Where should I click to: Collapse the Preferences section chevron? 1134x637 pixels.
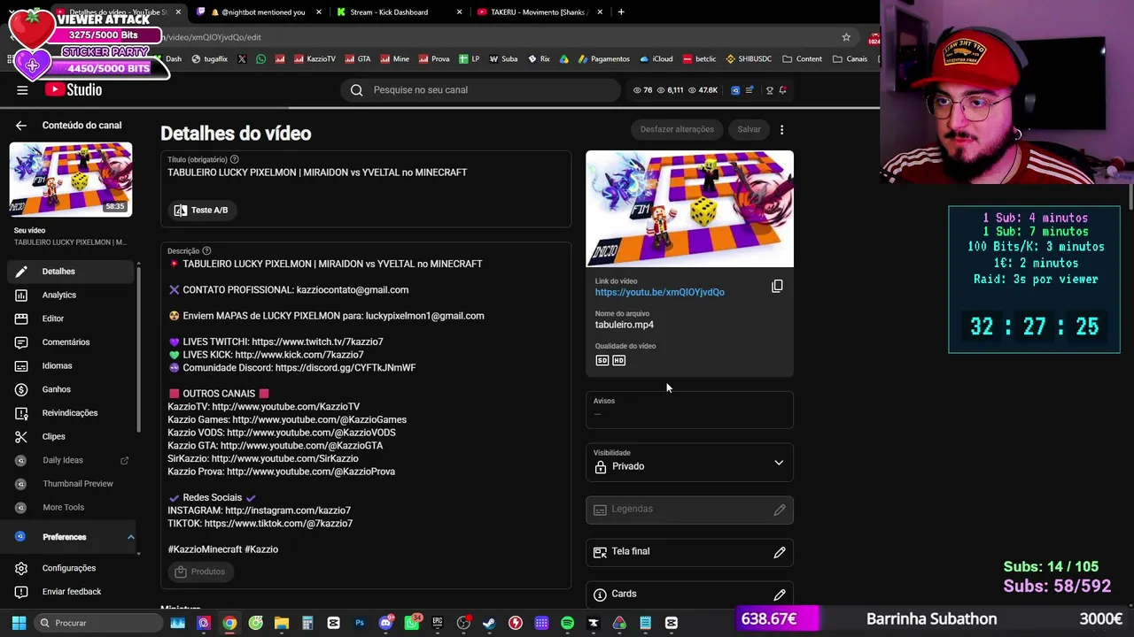coord(130,537)
